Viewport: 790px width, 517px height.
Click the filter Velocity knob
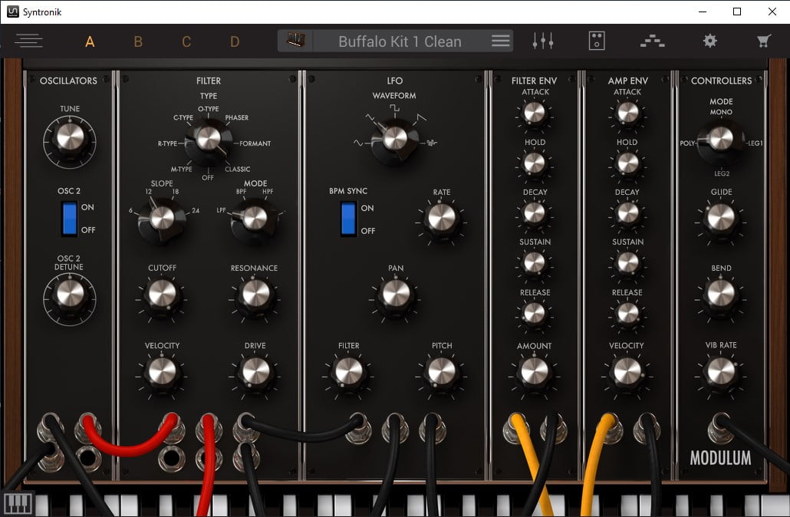point(162,372)
